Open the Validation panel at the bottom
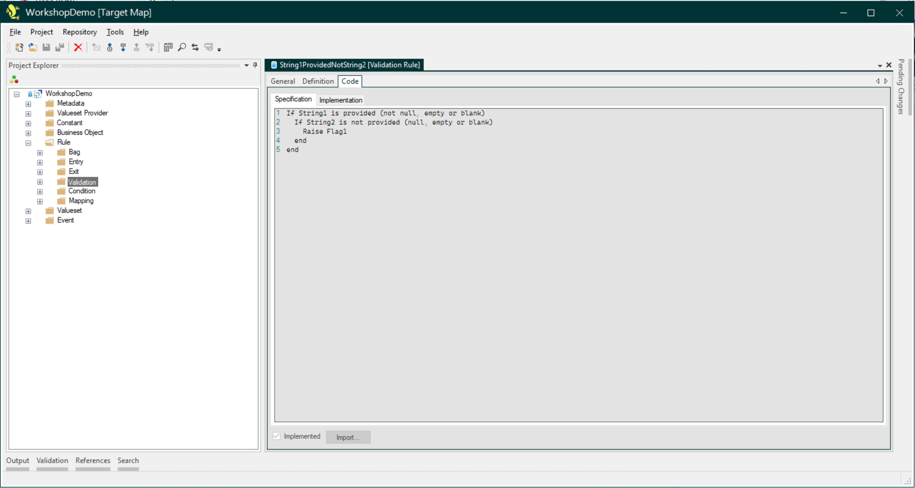The image size is (915, 488). [x=52, y=460]
